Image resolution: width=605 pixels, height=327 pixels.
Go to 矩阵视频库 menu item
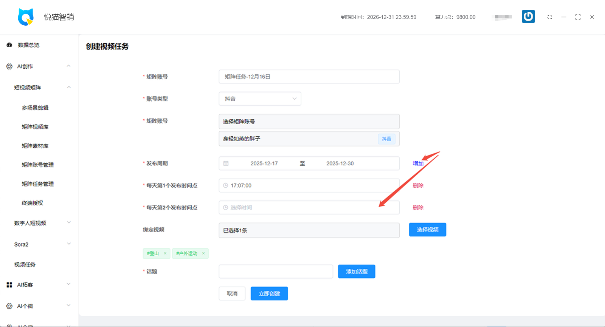tap(35, 127)
